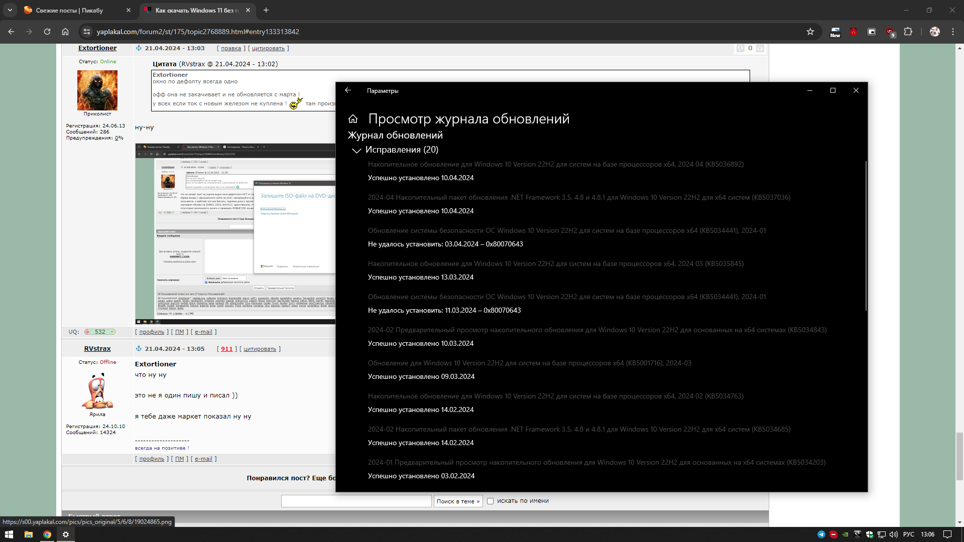Screen dimensions: 964x542
Task: Open Telegram from the system tray
Action: [x=821, y=534]
